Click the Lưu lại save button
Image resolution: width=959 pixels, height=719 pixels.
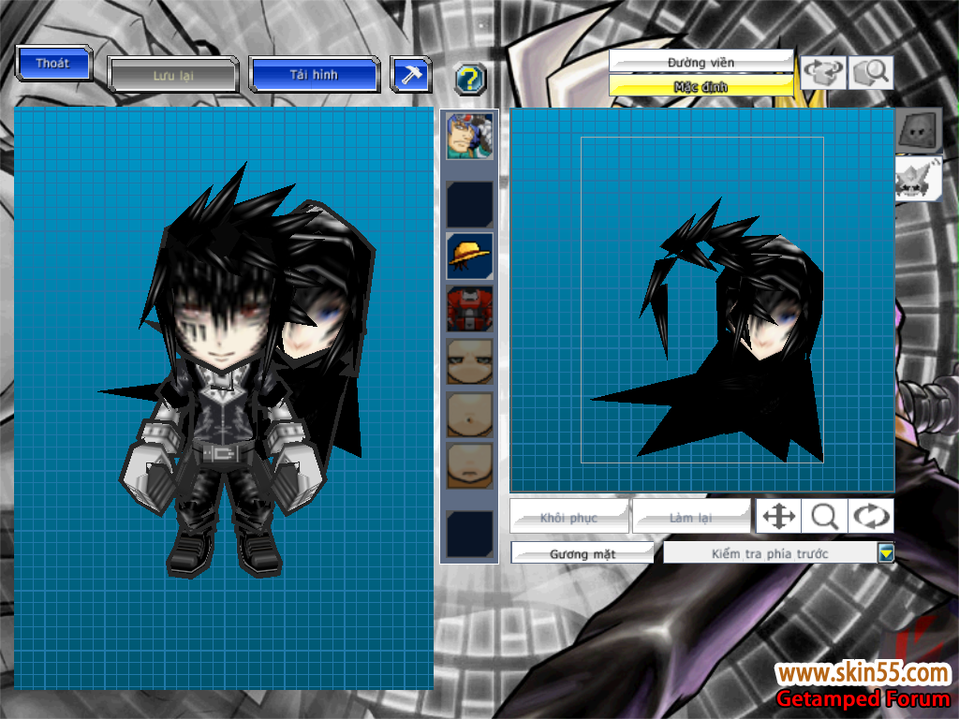coord(173,75)
